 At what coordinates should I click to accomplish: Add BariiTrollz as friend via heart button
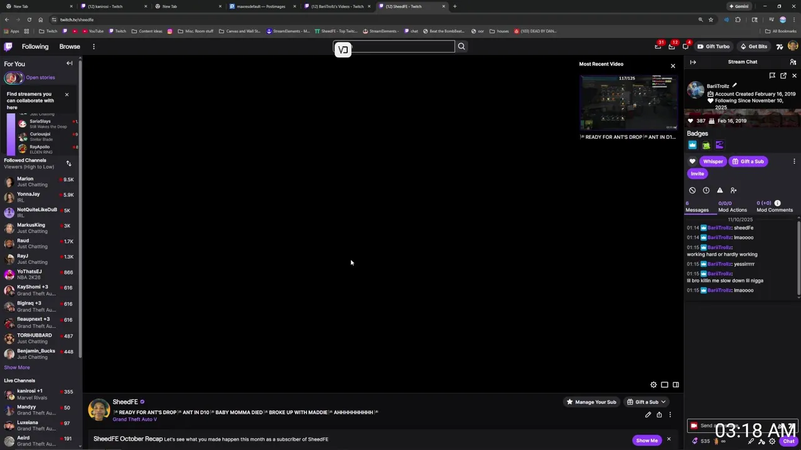[x=693, y=161]
